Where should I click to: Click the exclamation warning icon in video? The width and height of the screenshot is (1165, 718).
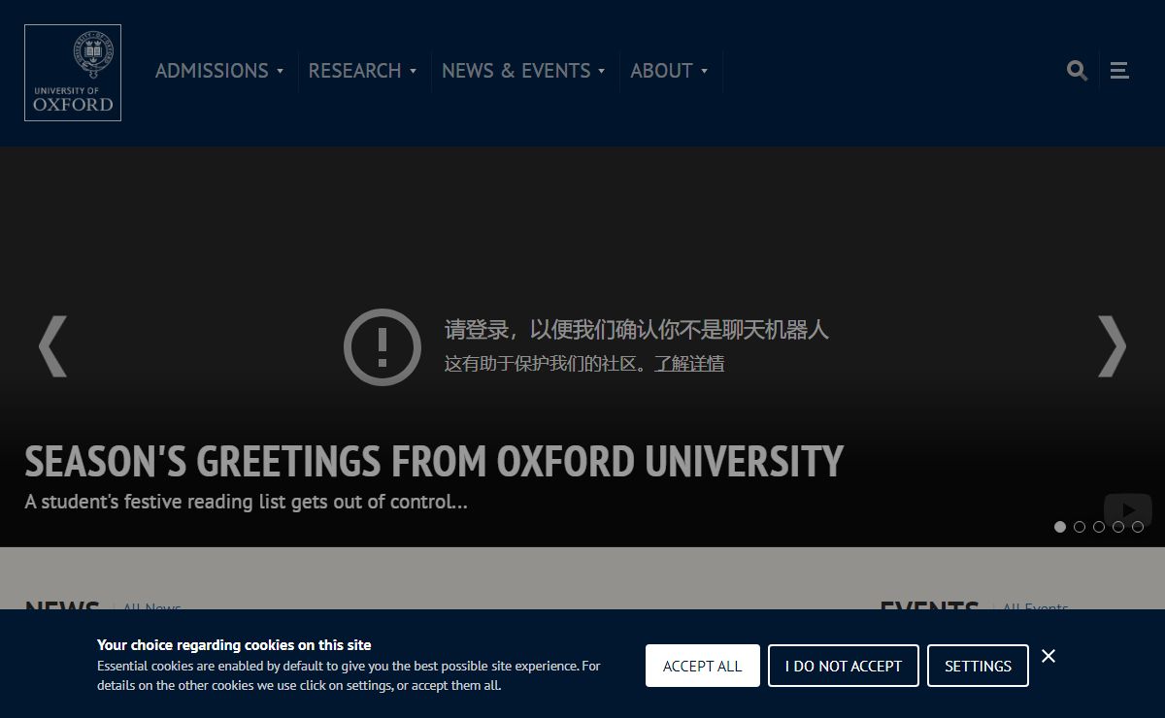383,346
